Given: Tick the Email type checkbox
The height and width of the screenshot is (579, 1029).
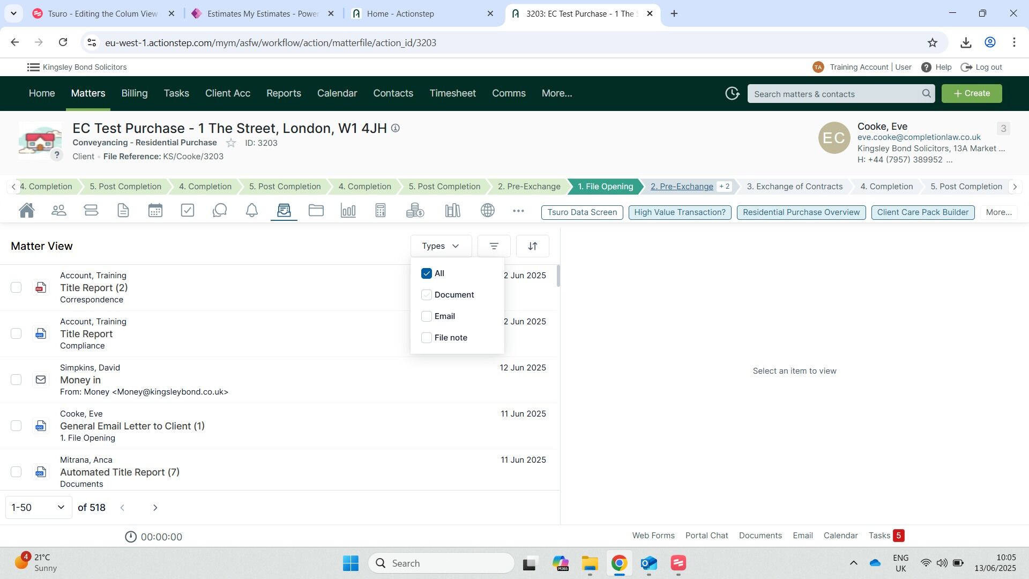Looking at the screenshot, I should (x=427, y=316).
